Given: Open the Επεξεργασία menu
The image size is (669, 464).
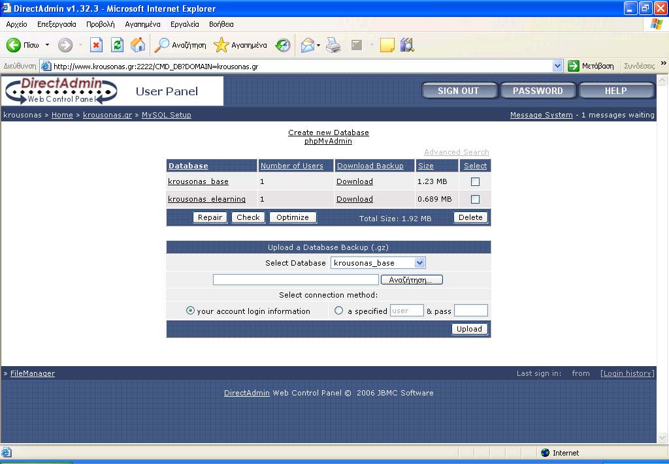Looking at the screenshot, I should click(57, 24).
